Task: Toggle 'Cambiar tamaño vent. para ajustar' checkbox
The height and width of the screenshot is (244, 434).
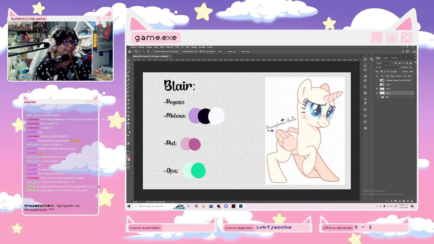Action: (153, 52)
